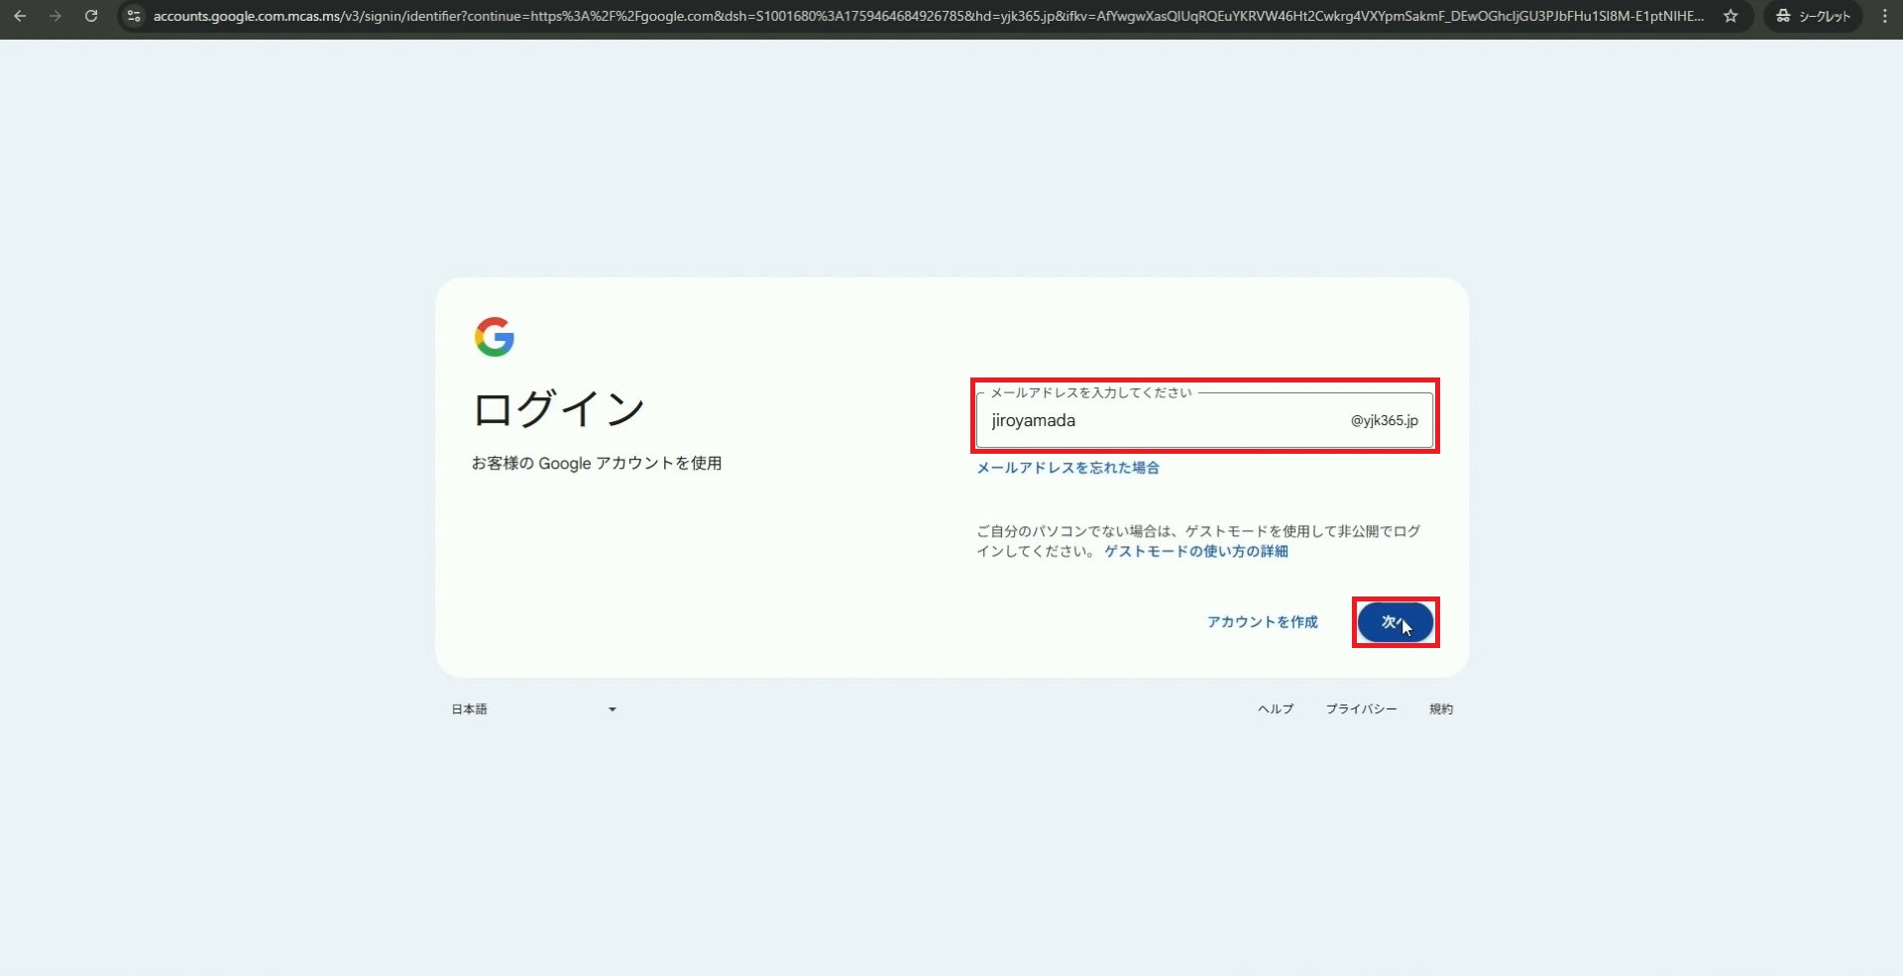This screenshot has width=1903, height=976.
Task: Click the browser forward arrow
Action: 56,16
